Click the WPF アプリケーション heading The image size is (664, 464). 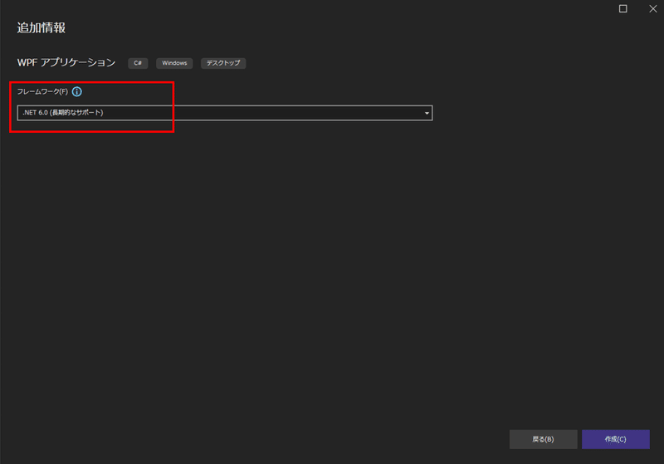point(66,62)
